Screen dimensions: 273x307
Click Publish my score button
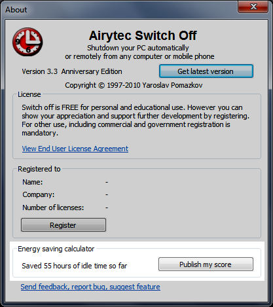[206, 264]
